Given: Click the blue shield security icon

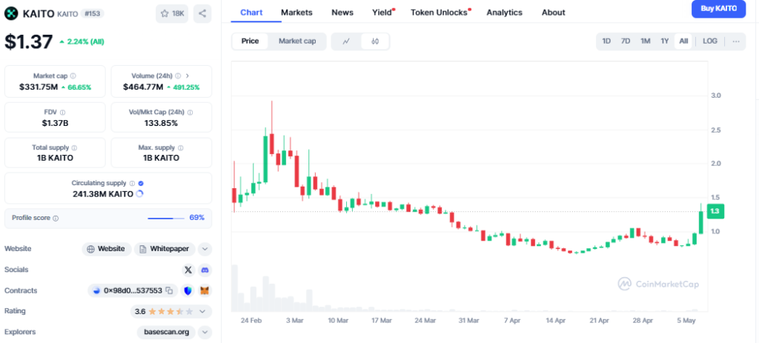Looking at the screenshot, I should (188, 290).
